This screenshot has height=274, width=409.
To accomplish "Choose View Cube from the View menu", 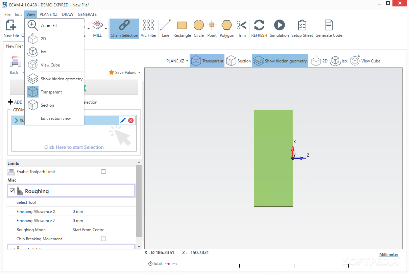I will (x=54, y=65).
